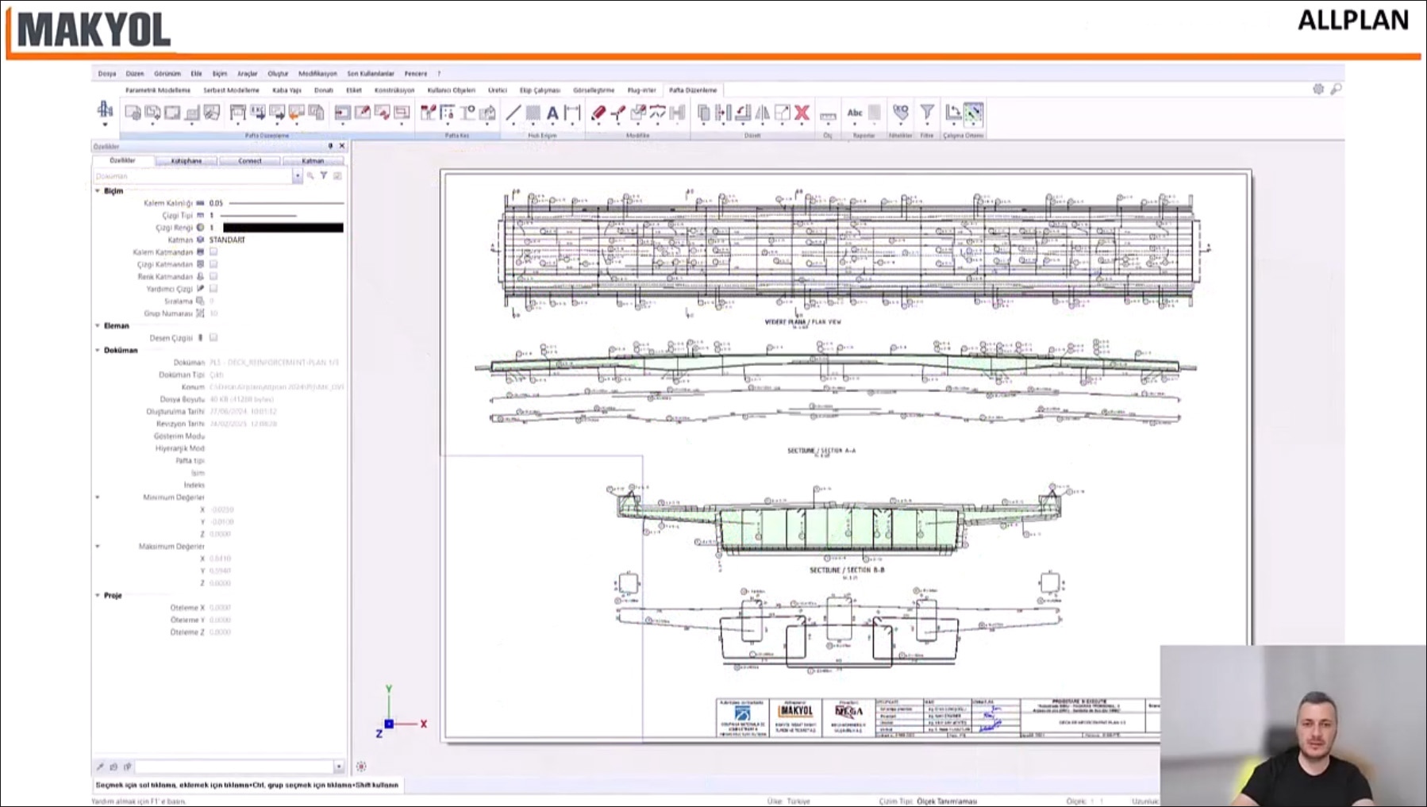Collapse the Eleman section
Image resolution: width=1427 pixels, height=807 pixels.
tap(98, 325)
